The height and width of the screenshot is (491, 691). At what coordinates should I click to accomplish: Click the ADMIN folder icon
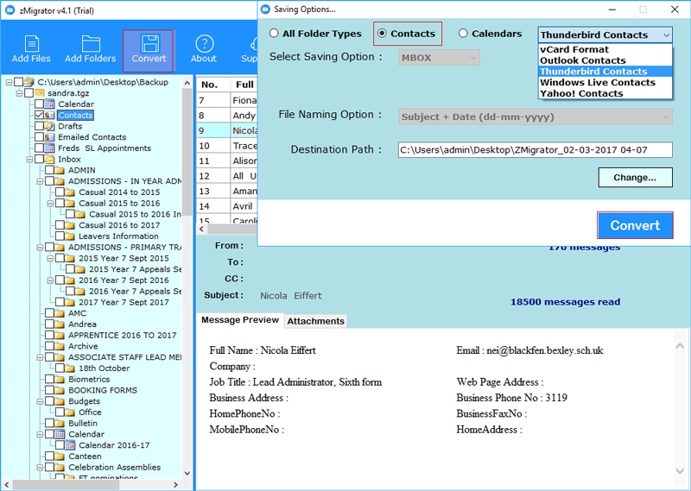pos(60,170)
